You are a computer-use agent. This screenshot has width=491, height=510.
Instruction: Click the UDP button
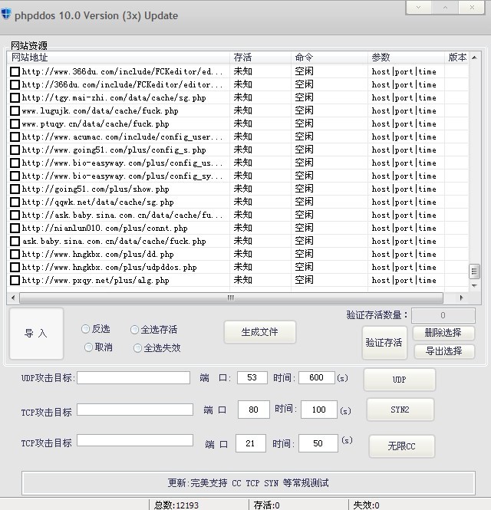(x=399, y=380)
